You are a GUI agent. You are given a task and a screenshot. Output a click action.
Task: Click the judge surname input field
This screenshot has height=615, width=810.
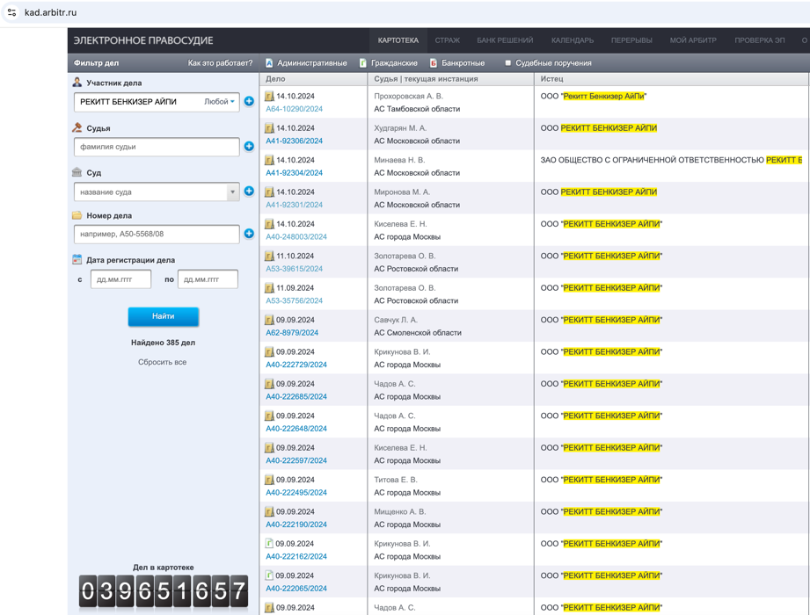click(157, 147)
